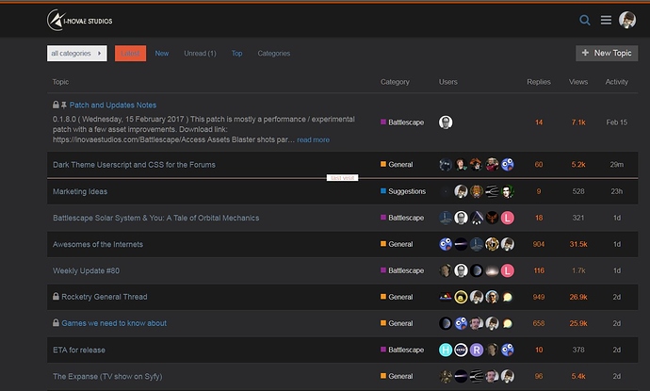Image resolution: width=650 pixels, height=391 pixels.
Task: Click the last avatar in Marketing Ideas row
Action: [x=508, y=191]
